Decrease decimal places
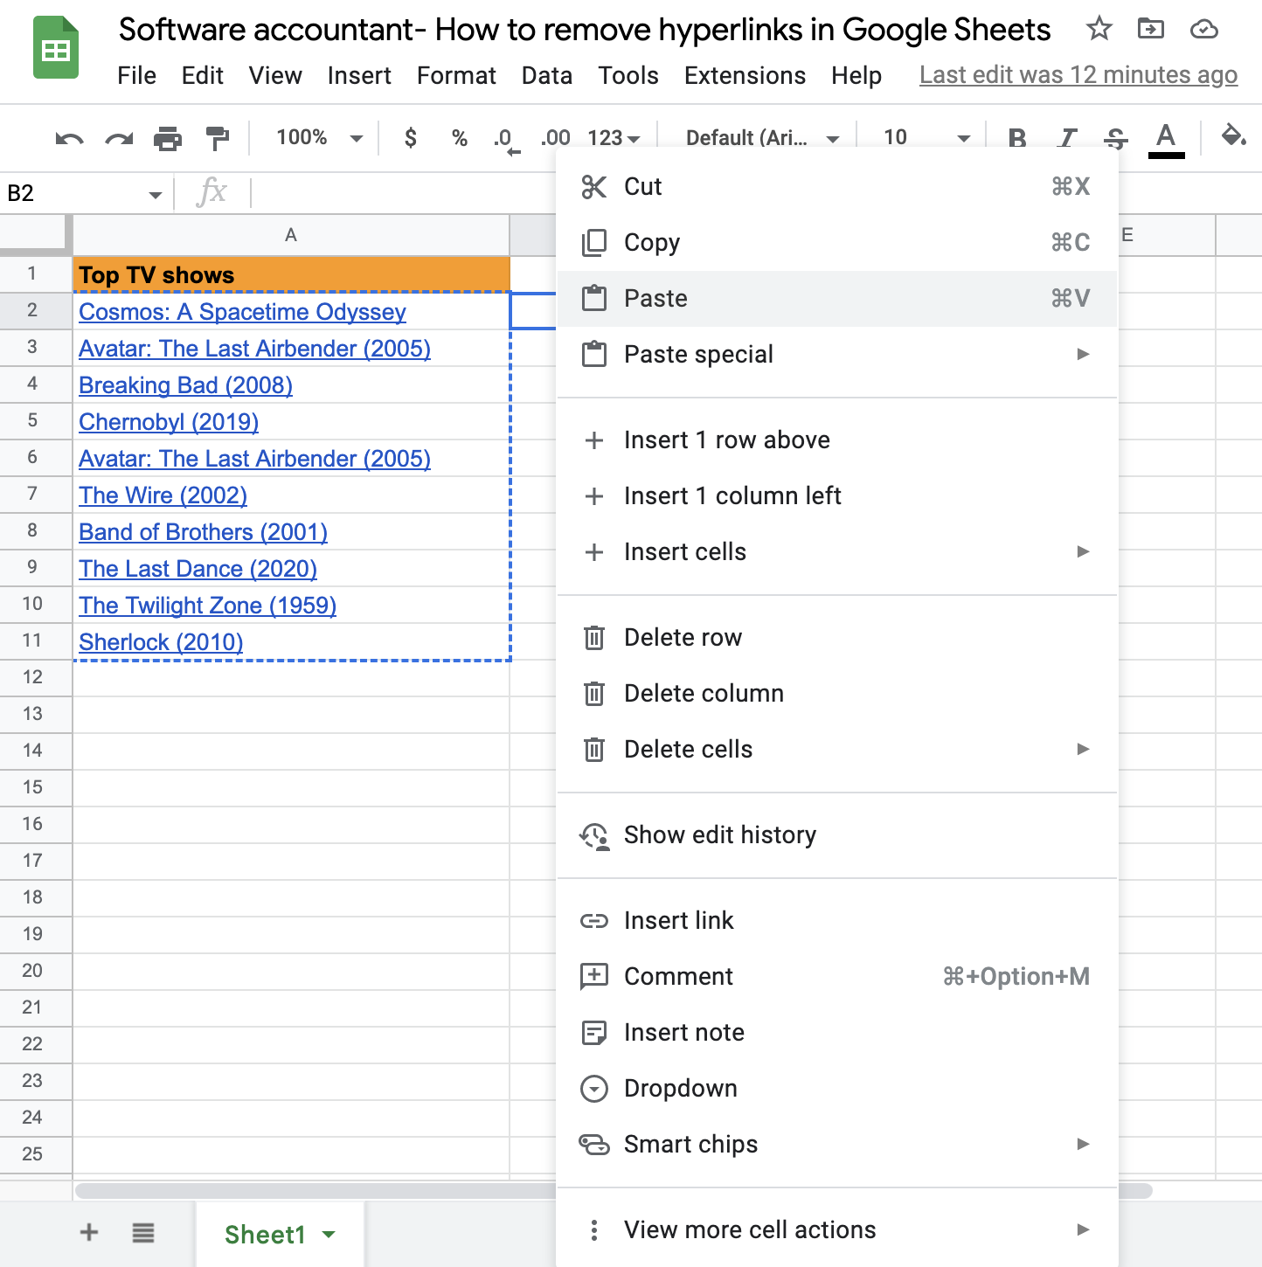 (x=506, y=139)
